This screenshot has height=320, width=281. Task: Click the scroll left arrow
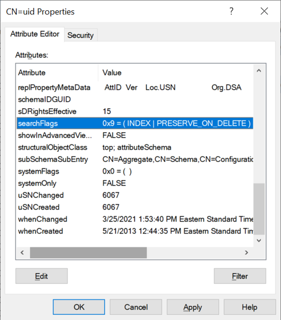22,253
